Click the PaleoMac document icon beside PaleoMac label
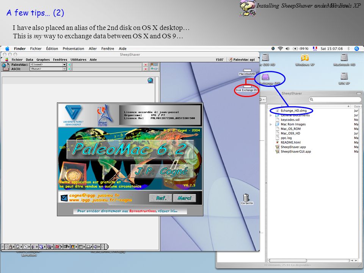364x273 pixels. pos(5,67)
